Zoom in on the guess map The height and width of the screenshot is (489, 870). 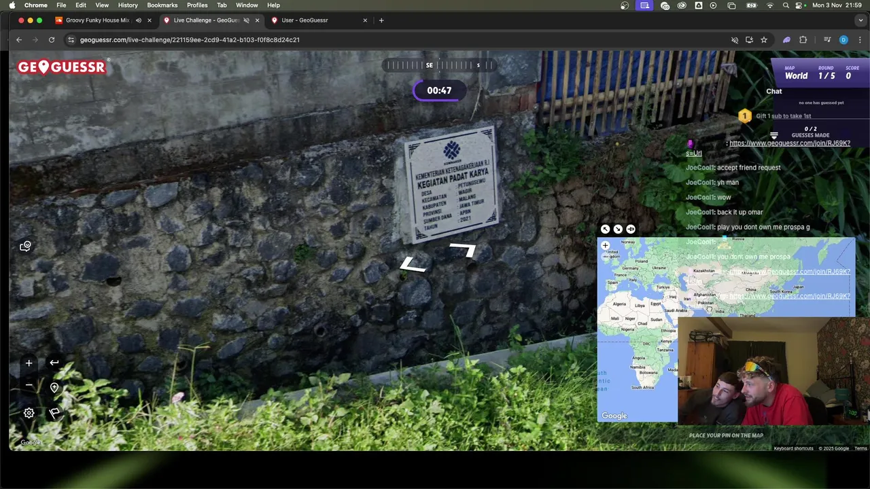(605, 245)
